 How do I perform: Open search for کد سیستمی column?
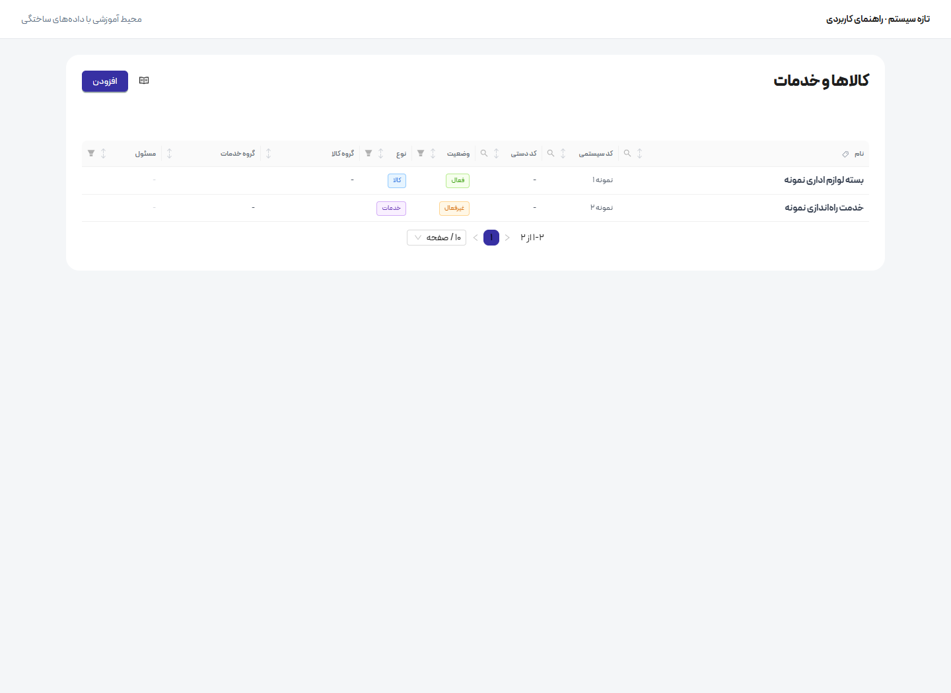click(x=551, y=154)
